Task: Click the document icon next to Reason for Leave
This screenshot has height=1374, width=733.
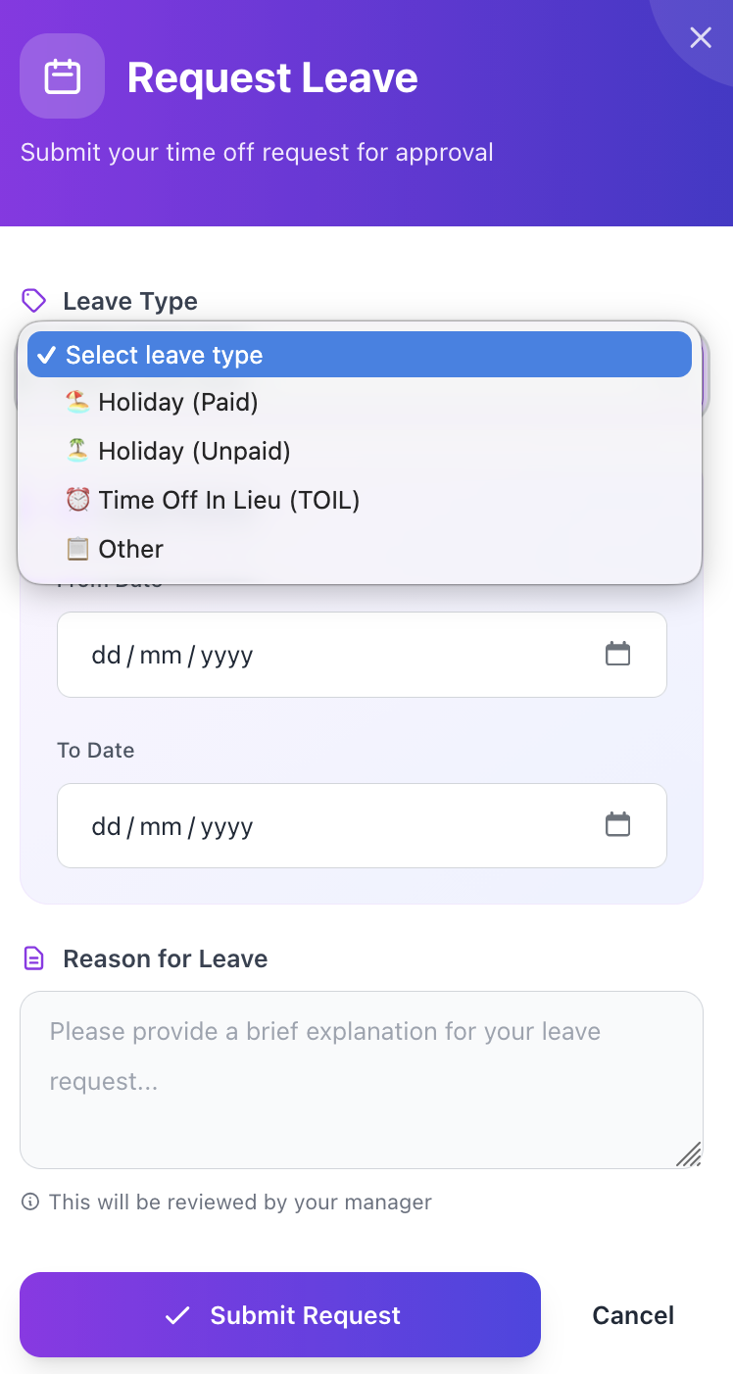Action: [31, 957]
